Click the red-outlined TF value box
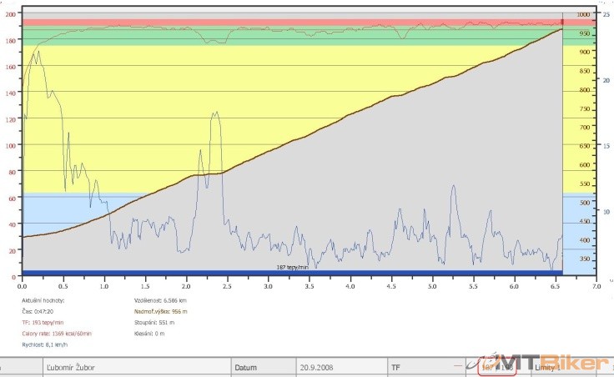This screenshot has height=377, width=614. 498,367
